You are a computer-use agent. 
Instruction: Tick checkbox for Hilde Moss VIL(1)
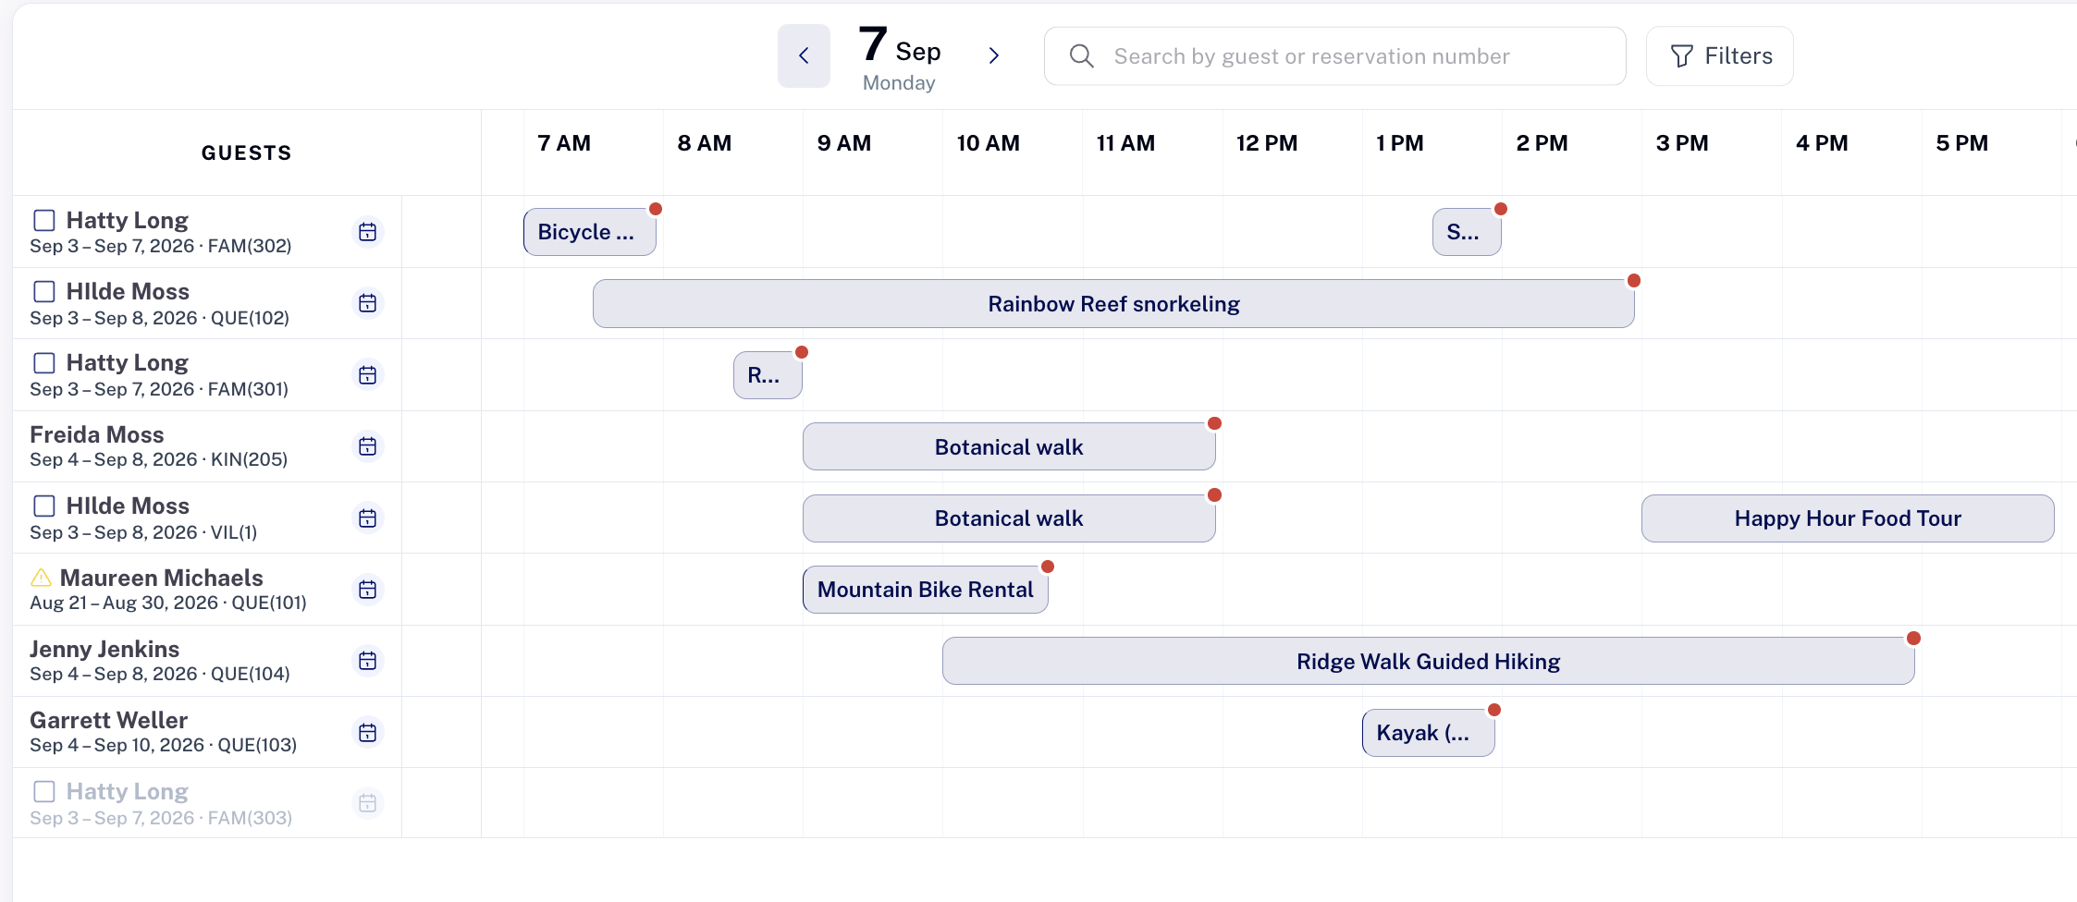click(x=43, y=506)
